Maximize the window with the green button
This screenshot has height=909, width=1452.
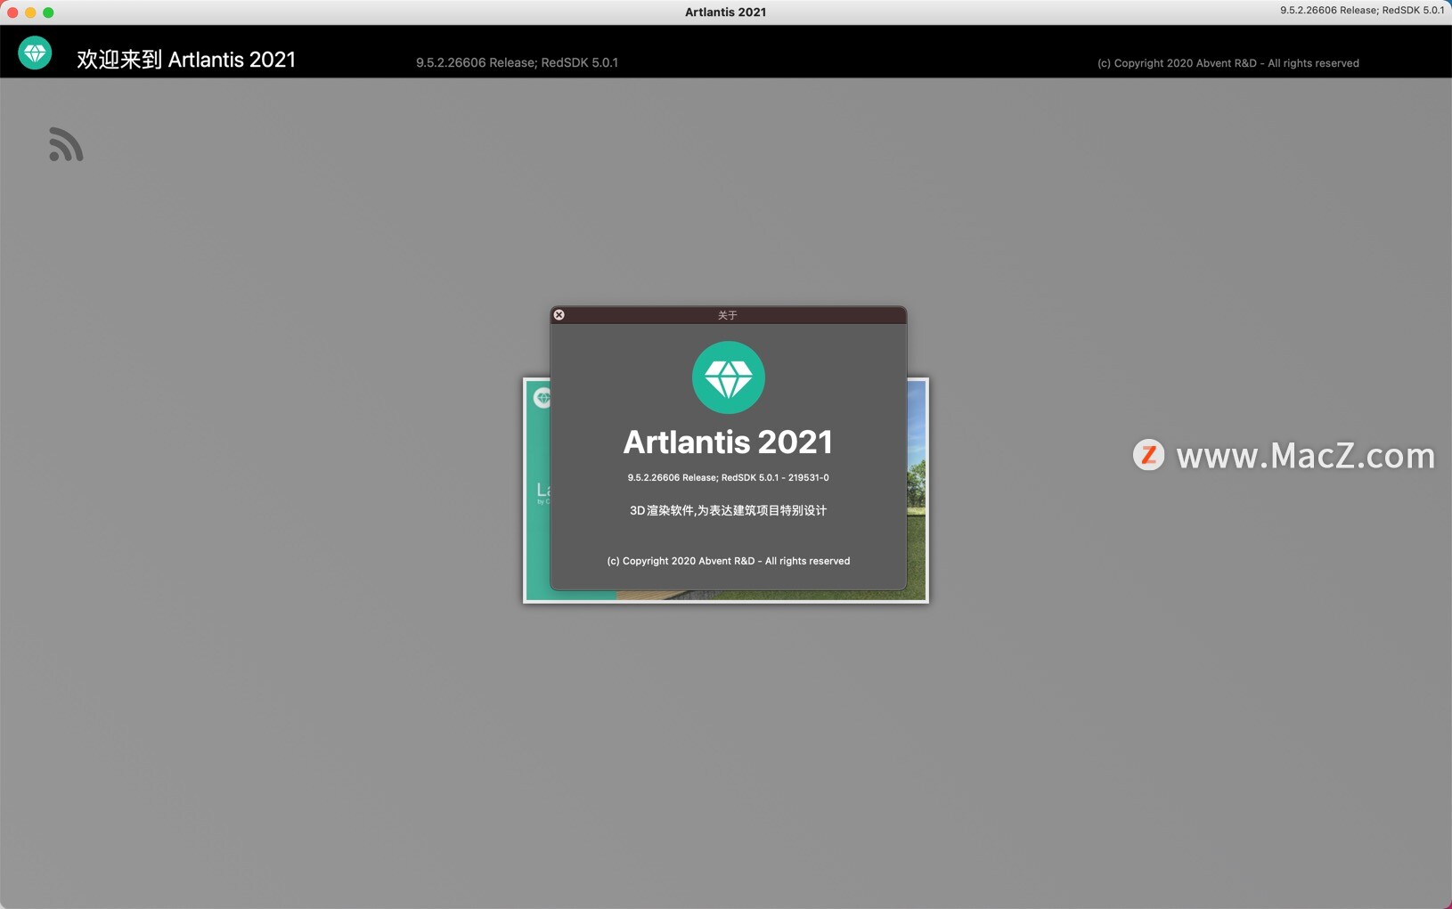click(48, 12)
